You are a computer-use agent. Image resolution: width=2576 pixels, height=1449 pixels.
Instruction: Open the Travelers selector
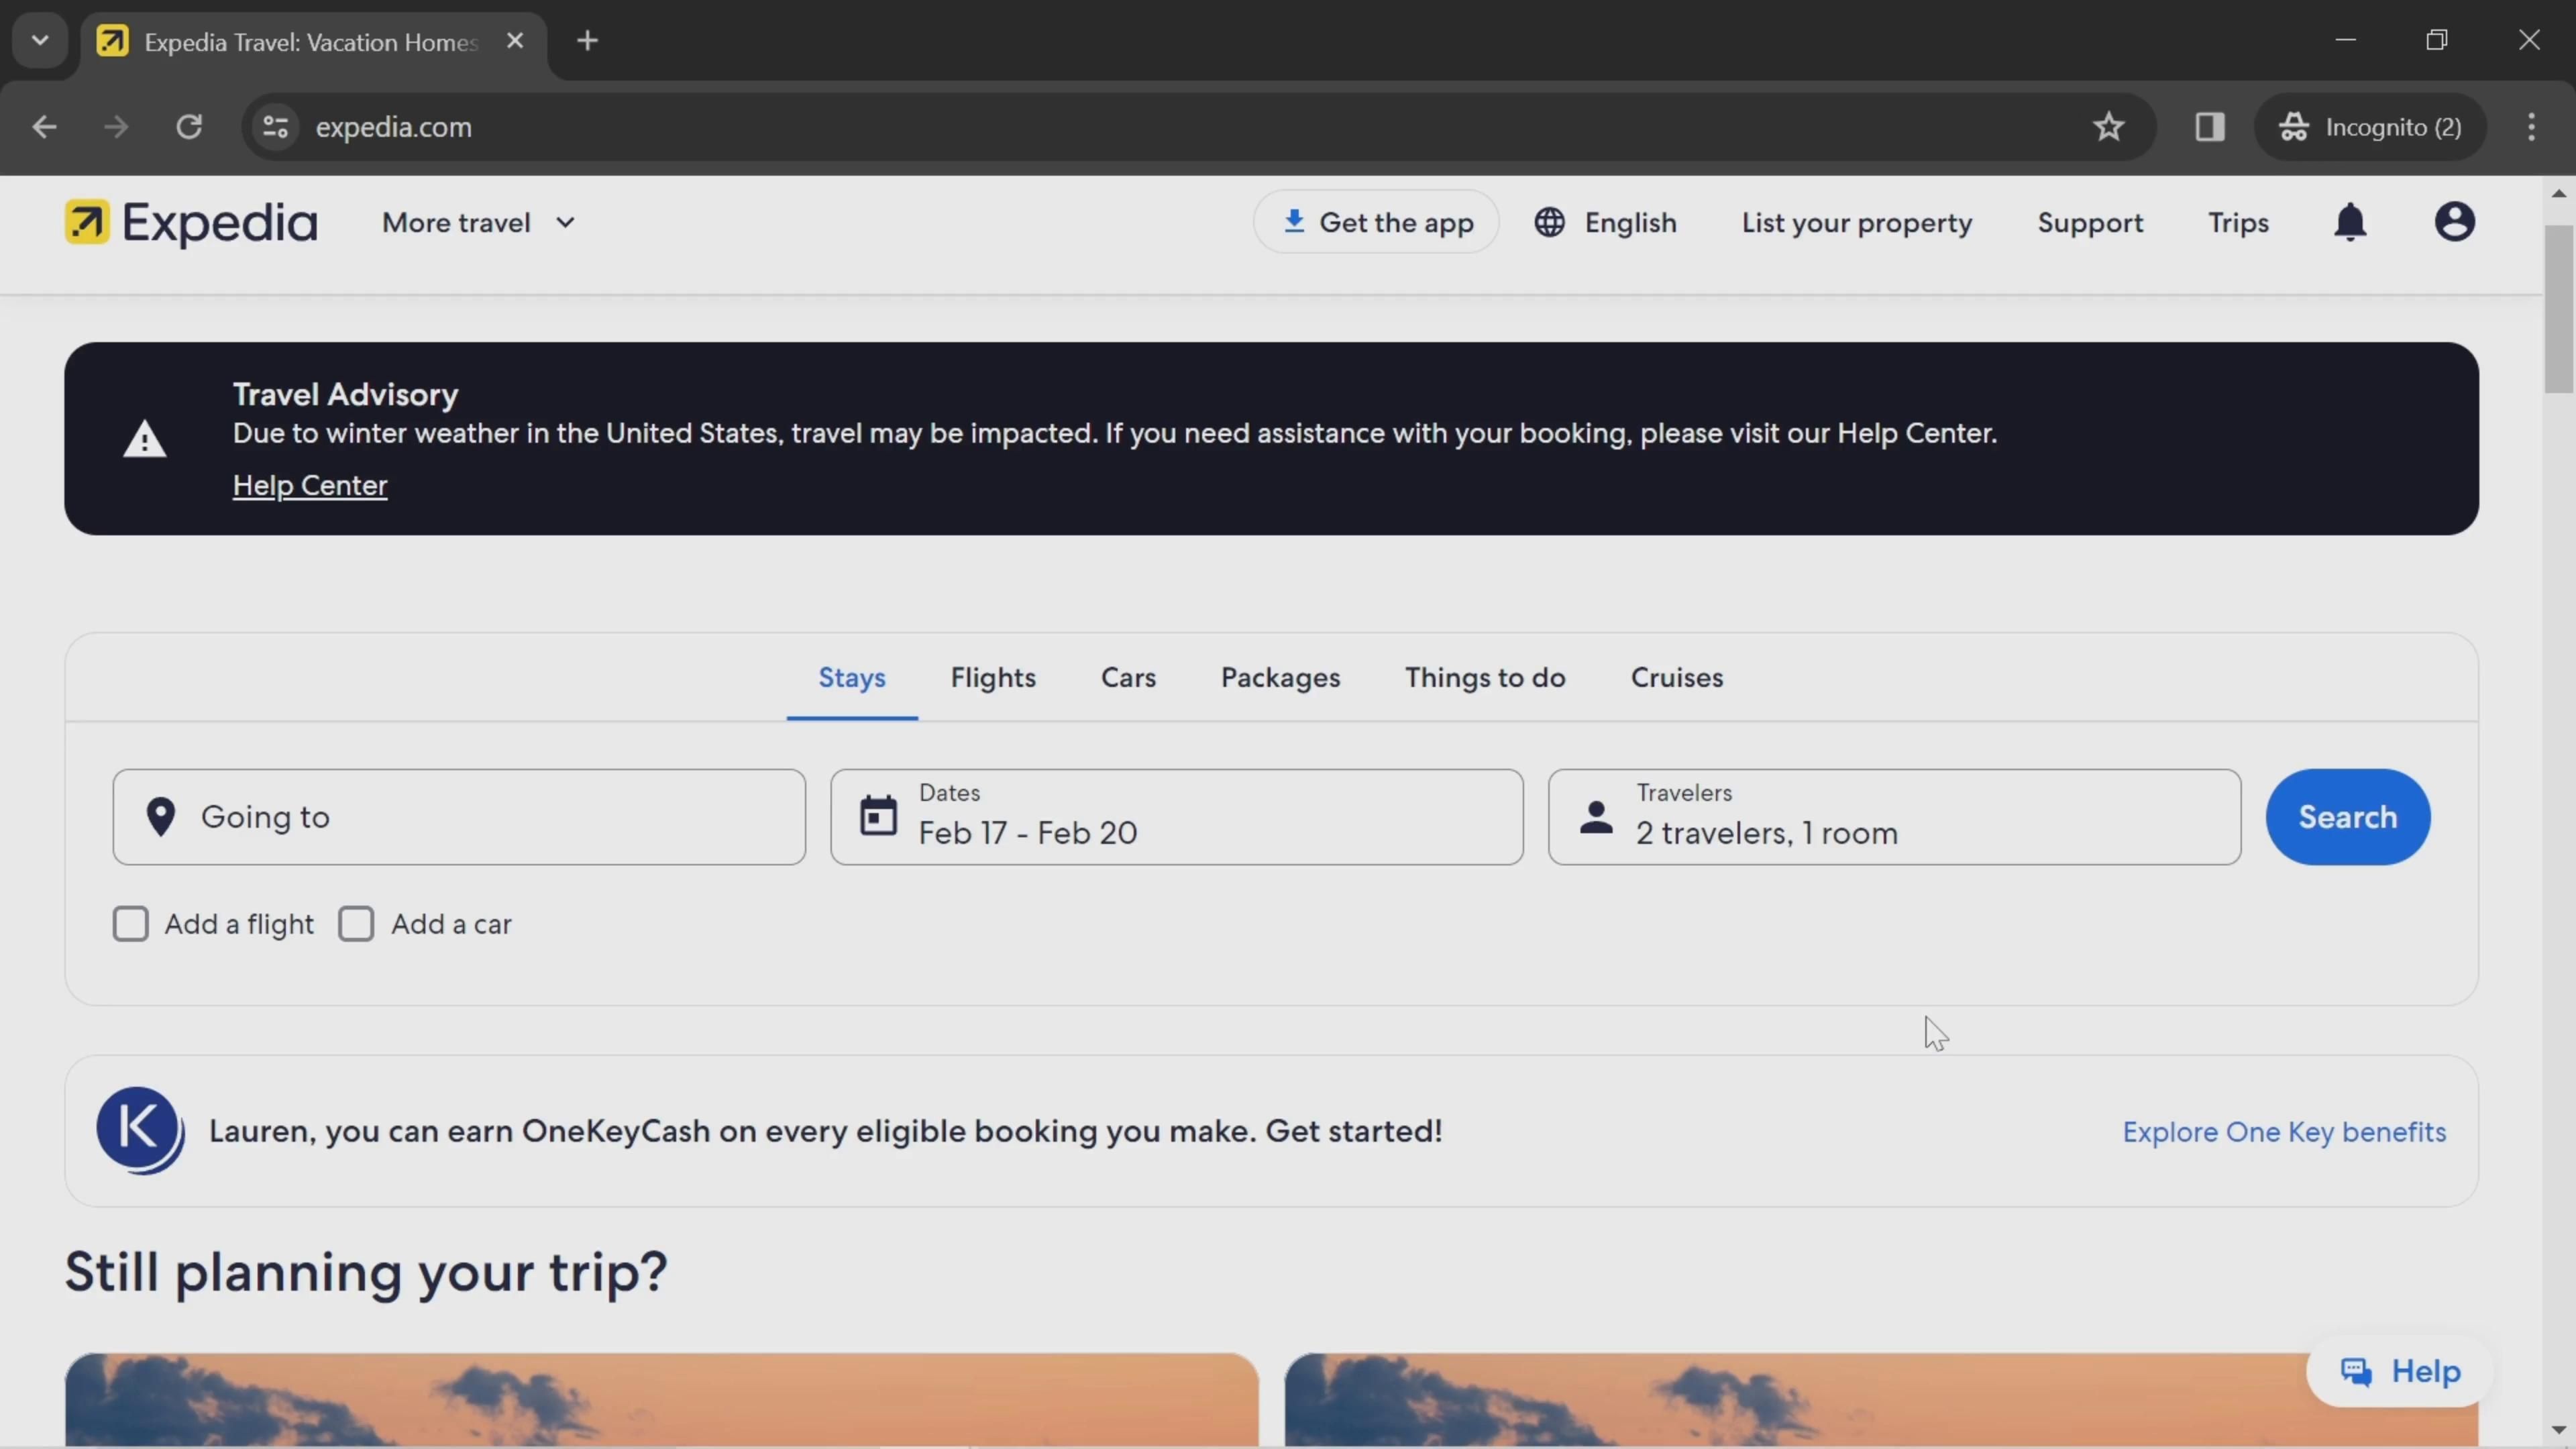point(1893,817)
